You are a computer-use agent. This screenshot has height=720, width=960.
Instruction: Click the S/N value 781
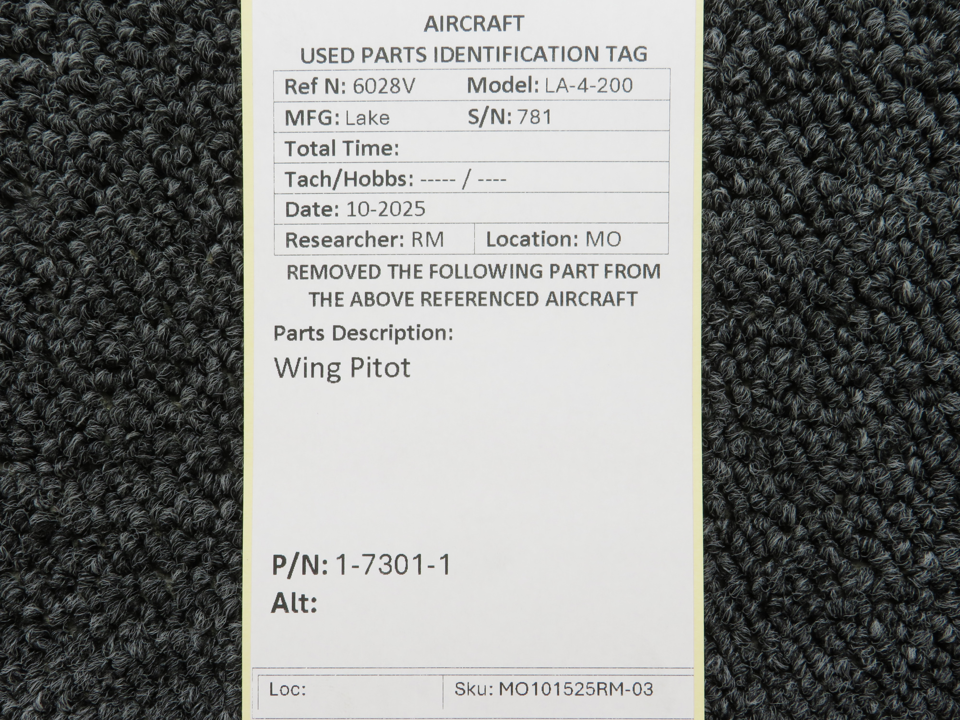pos(533,117)
